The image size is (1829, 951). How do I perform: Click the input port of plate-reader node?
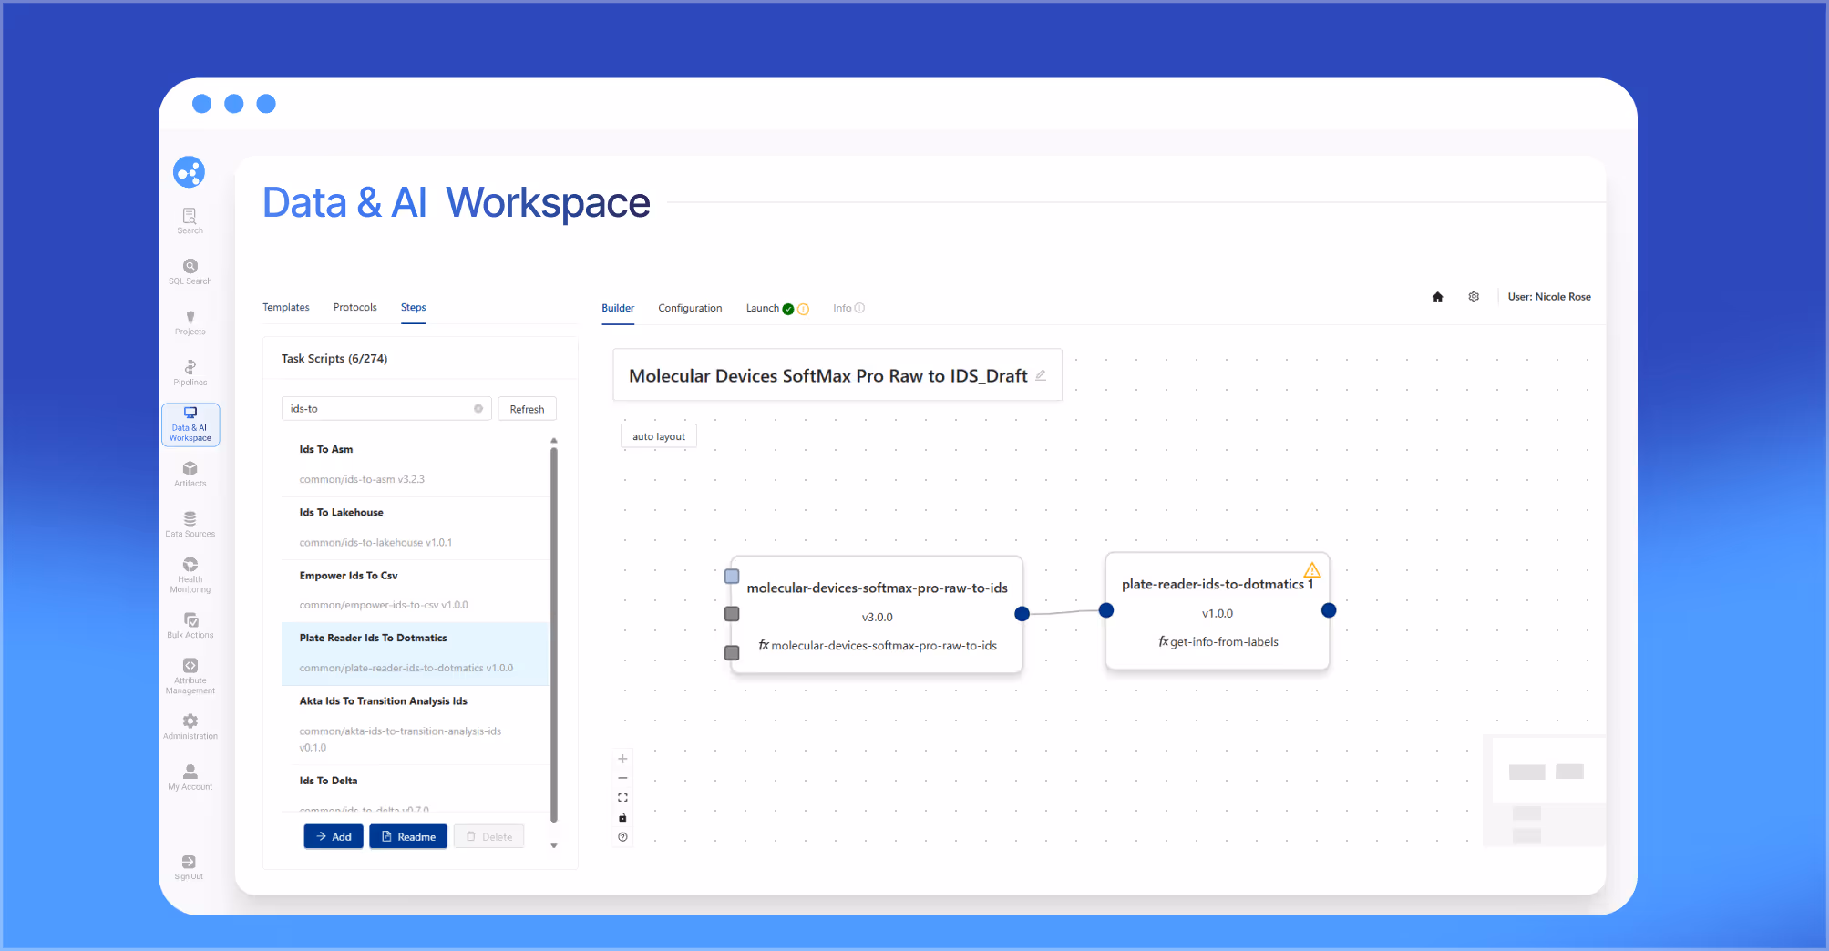click(x=1106, y=610)
